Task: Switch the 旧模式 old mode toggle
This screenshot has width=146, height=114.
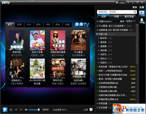Action: pos(121,2)
